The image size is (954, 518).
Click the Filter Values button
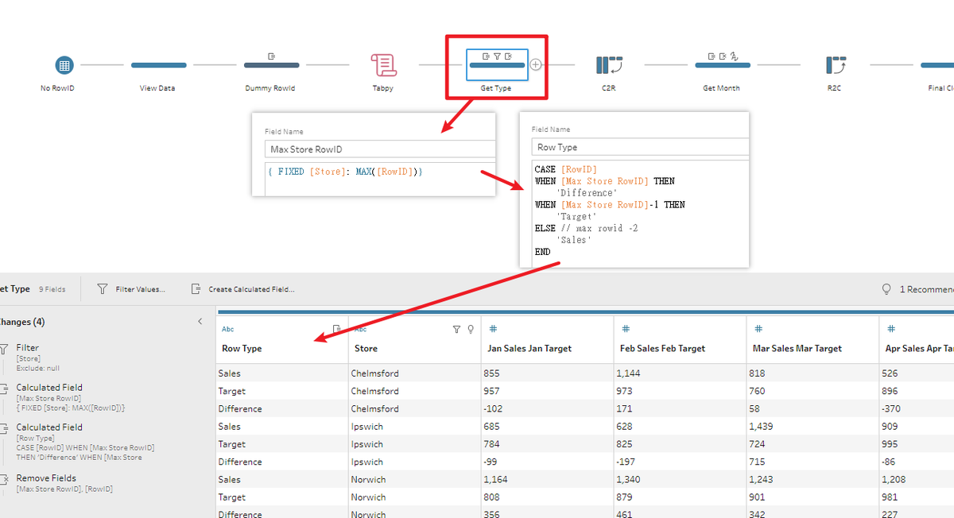click(x=131, y=289)
